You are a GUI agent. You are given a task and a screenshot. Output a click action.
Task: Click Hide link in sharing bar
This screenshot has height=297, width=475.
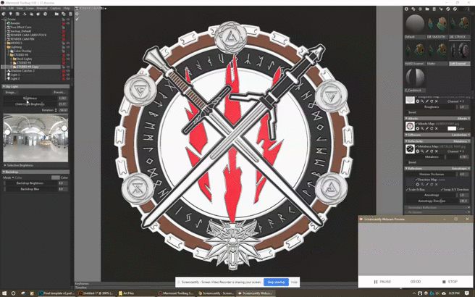294,283
